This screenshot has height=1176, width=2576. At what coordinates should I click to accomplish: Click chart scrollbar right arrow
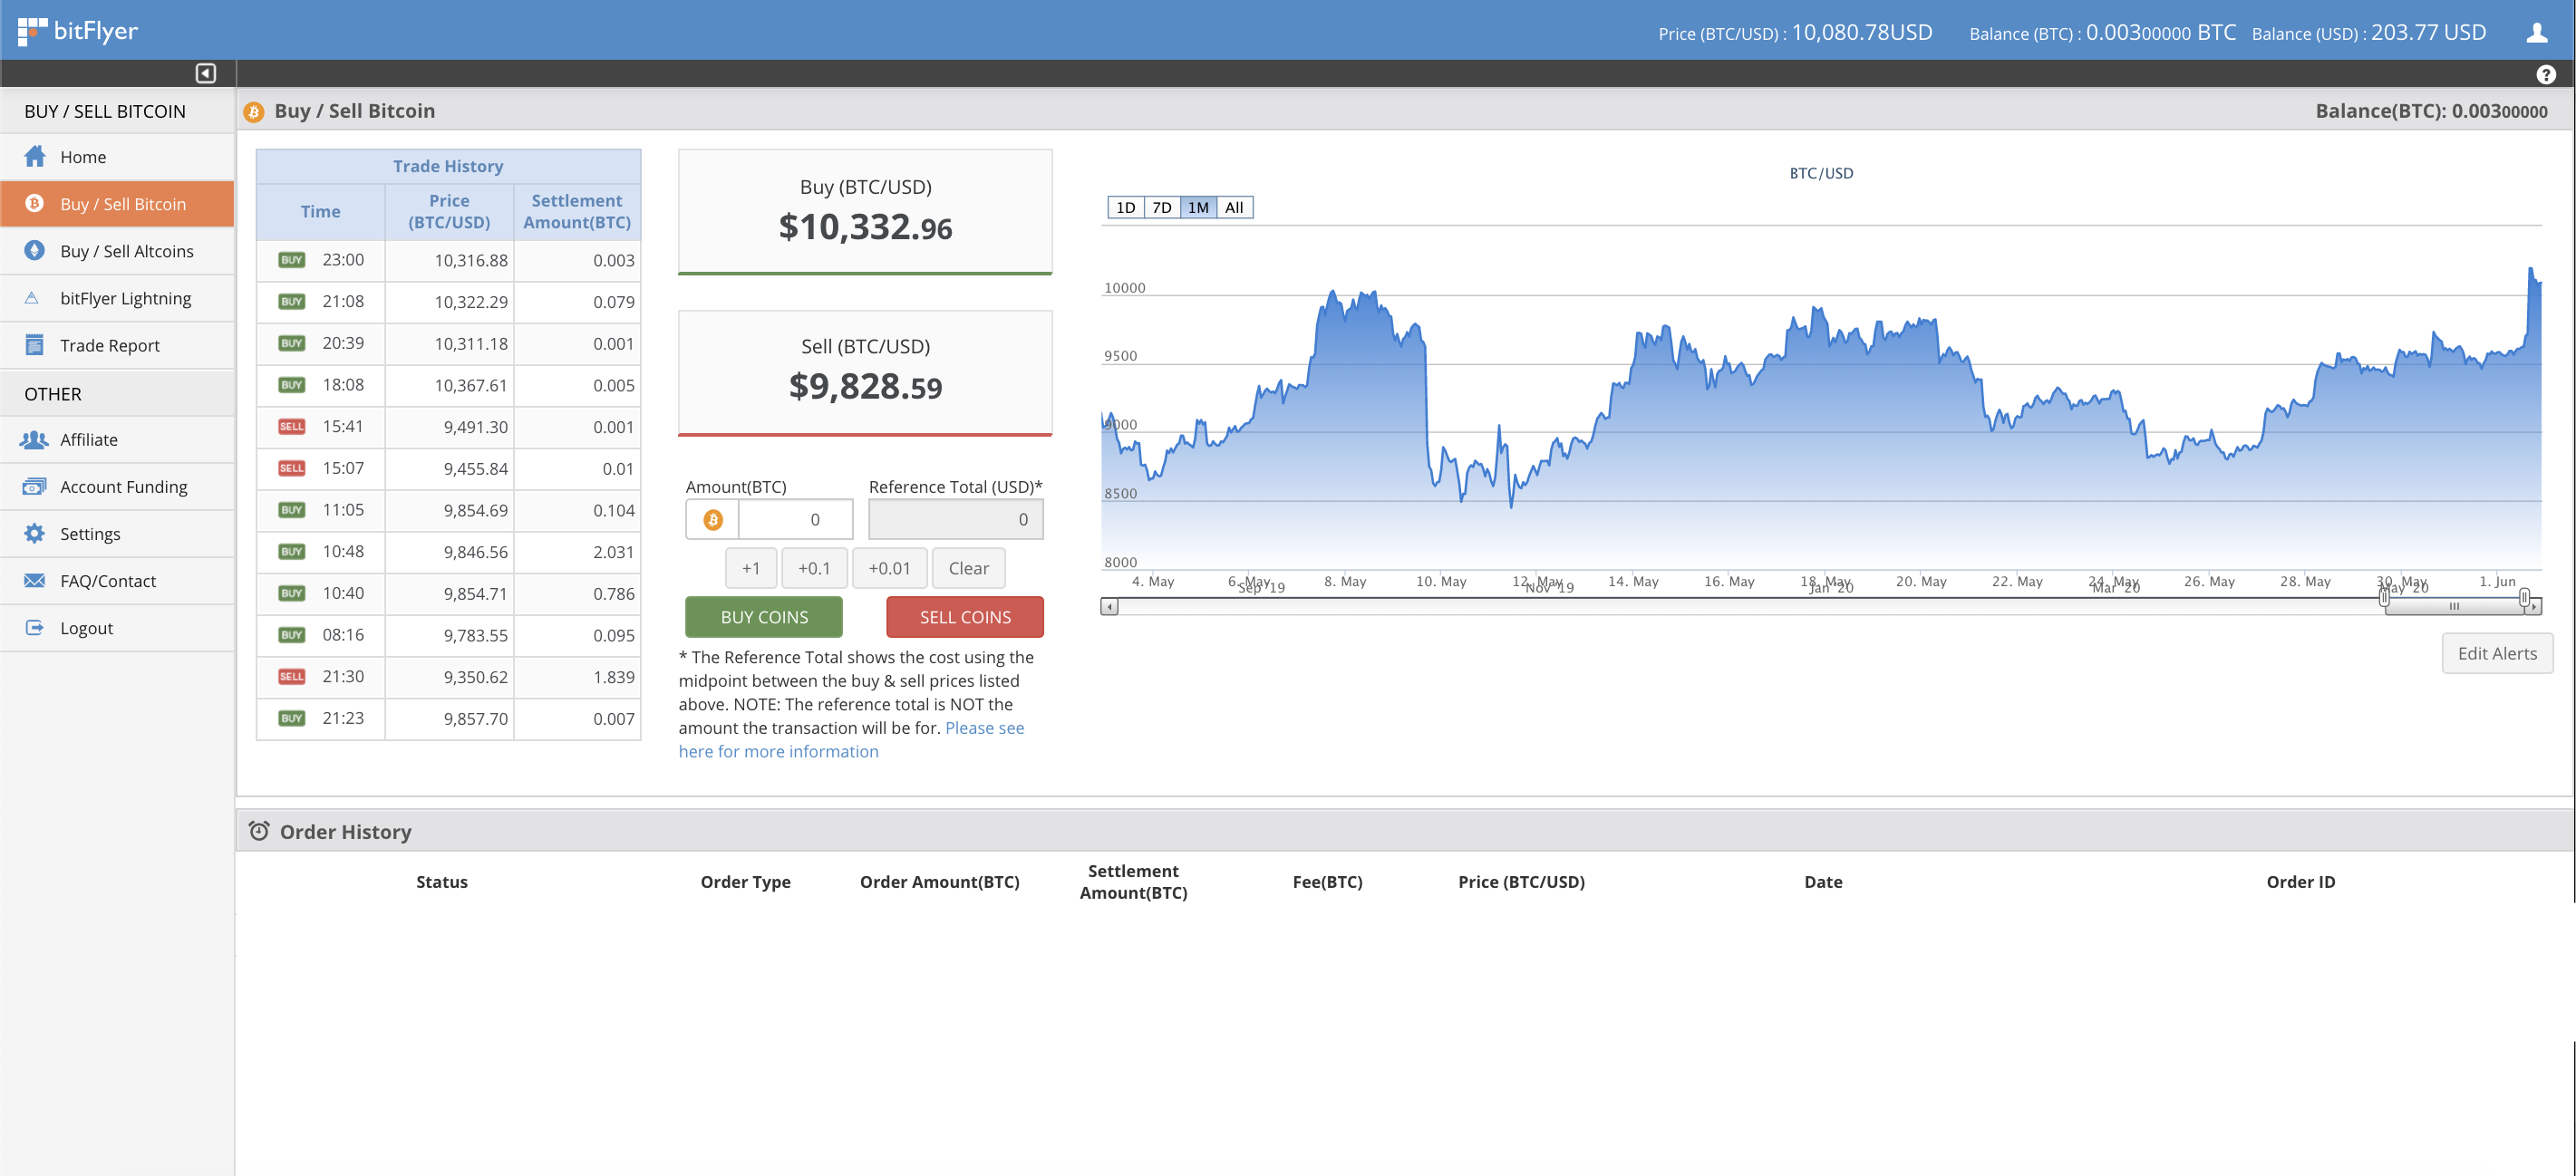tap(2534, 606)
